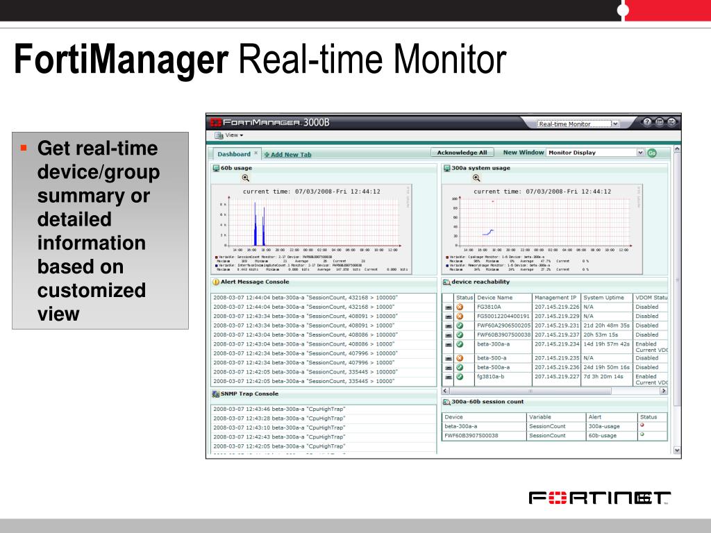This screenshot has height=533, width=711.
Task: Select first alert SessionCount, 432168 > 100000
Action: (x=324, y=298)
